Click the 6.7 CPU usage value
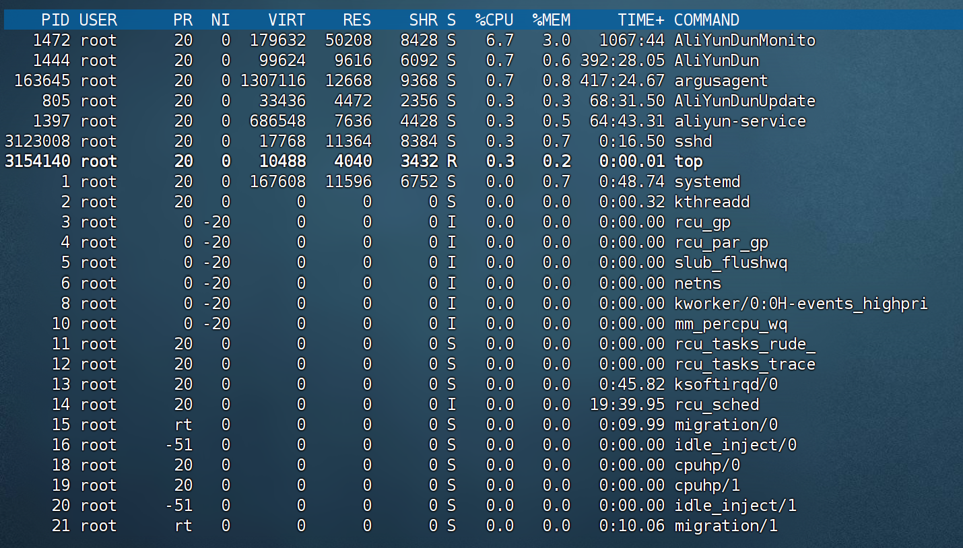 point(499,40)
